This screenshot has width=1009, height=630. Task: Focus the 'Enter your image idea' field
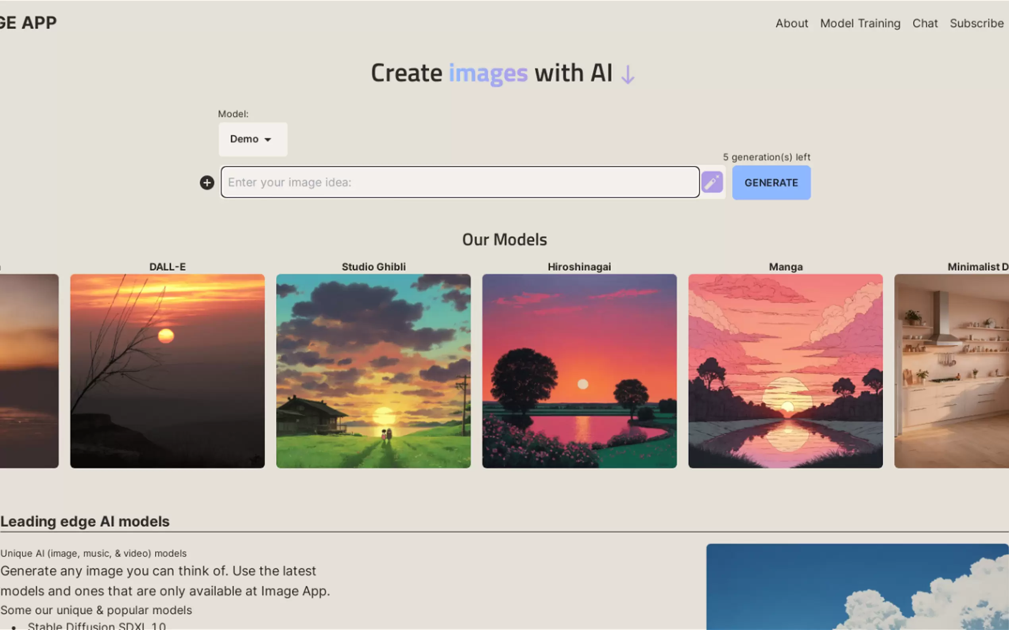[460, 182]
